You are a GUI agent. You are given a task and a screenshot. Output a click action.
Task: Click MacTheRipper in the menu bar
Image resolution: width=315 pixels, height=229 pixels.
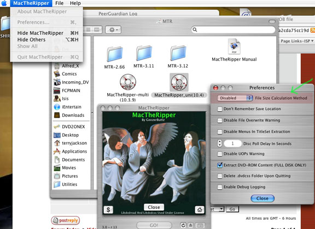pos(31,3)
